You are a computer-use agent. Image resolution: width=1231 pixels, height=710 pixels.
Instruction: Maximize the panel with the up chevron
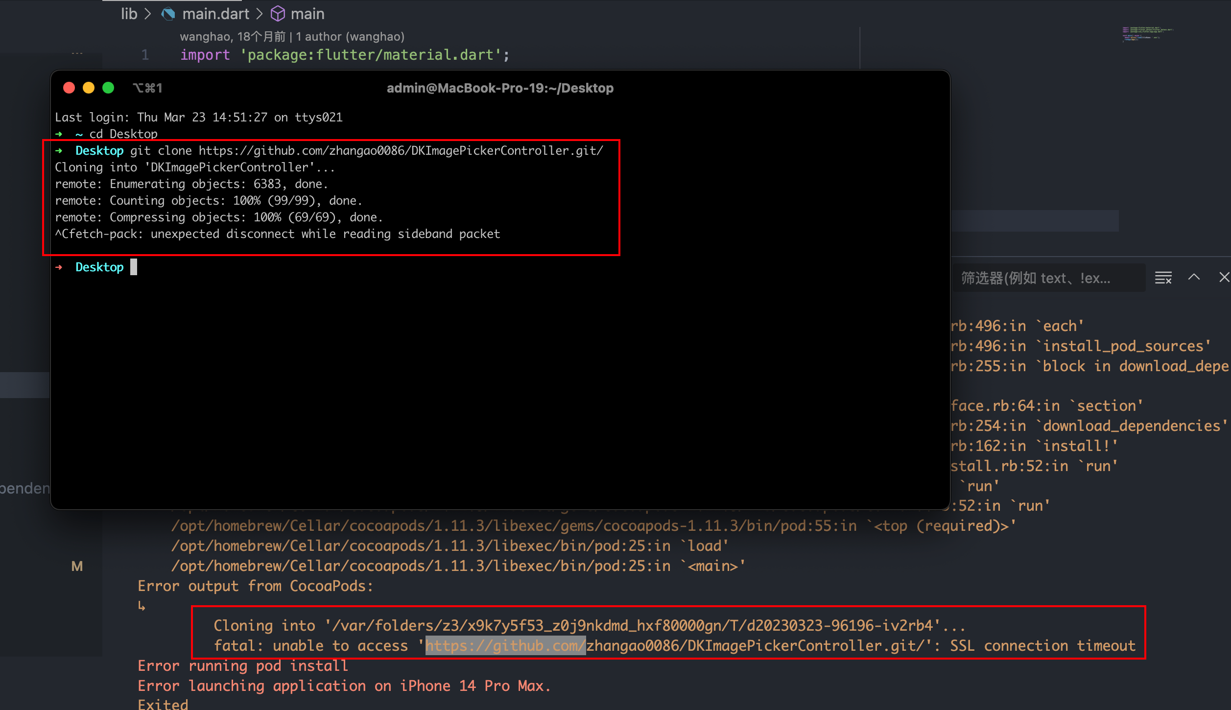point(1194,278)
